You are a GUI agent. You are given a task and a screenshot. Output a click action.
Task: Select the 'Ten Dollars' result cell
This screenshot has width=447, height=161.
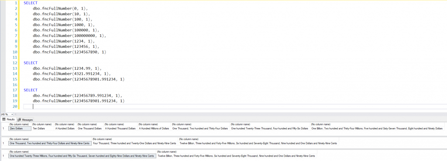coord(43,128)
